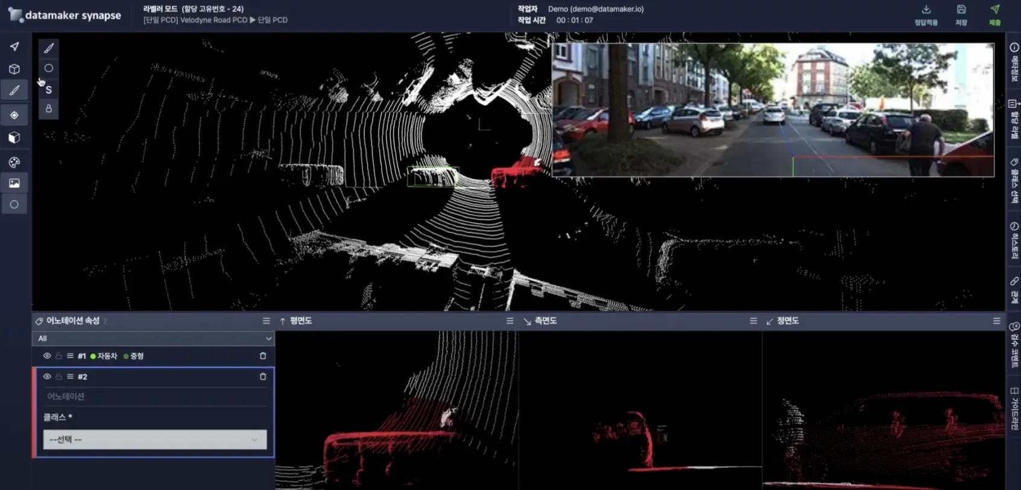This screenshot has width=1021, height=490.
Task: Open the class 선택 dropdown
Action: [x=154, y=439]
